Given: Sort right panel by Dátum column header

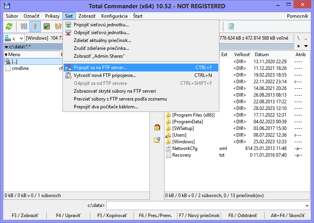Looking at the screenshot, I should click(x=262, y=55).
